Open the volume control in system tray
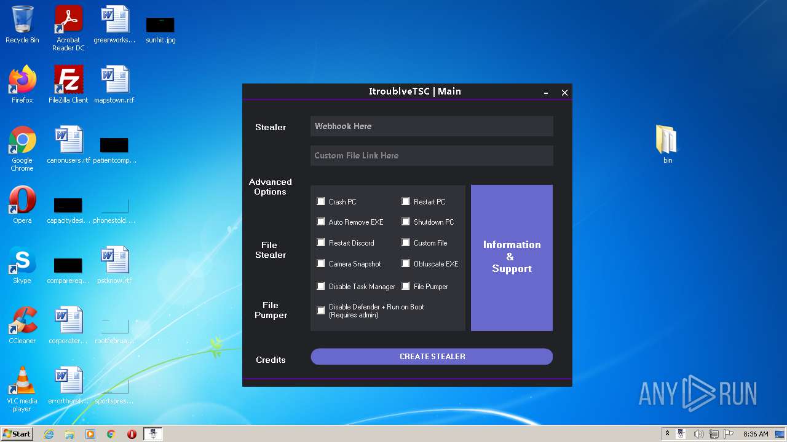This screenshot has height=442, width=787. click(x=698, y=434)
